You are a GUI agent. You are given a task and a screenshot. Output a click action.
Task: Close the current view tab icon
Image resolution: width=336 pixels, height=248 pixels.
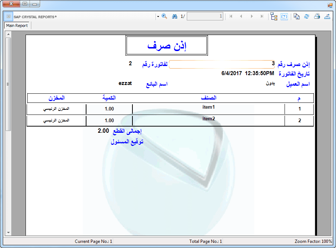pos(8,16)
